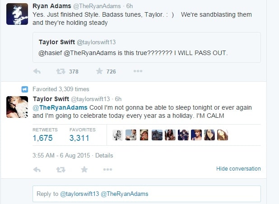
Task: View the 3,311 favorites list
Action: pyautogui.click(x=79, y=138)
